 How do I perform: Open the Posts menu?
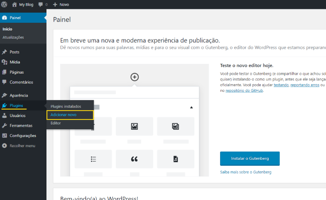(x=15, y=52)
